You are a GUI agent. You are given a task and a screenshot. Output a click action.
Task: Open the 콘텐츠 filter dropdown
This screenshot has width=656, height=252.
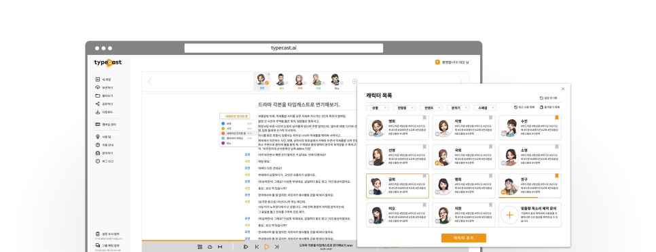[x=431, y=108]
